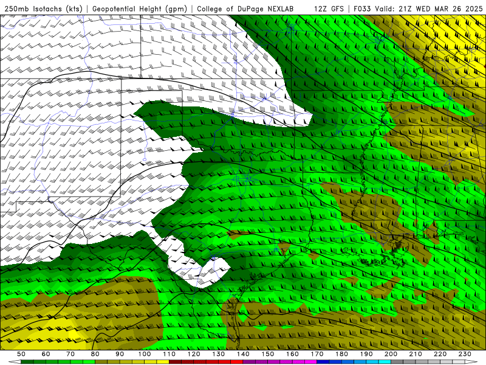
Task: Click the 110 value on the color scale
Action: point(169,354)
